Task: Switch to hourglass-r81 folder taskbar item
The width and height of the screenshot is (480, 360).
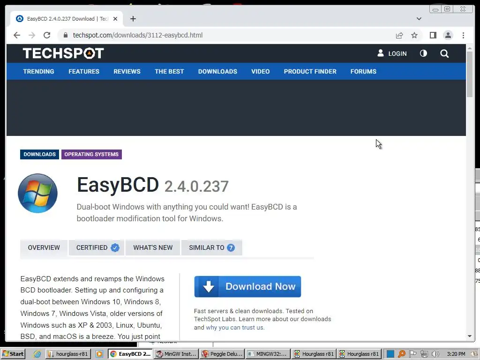Action: pos(68,354)
